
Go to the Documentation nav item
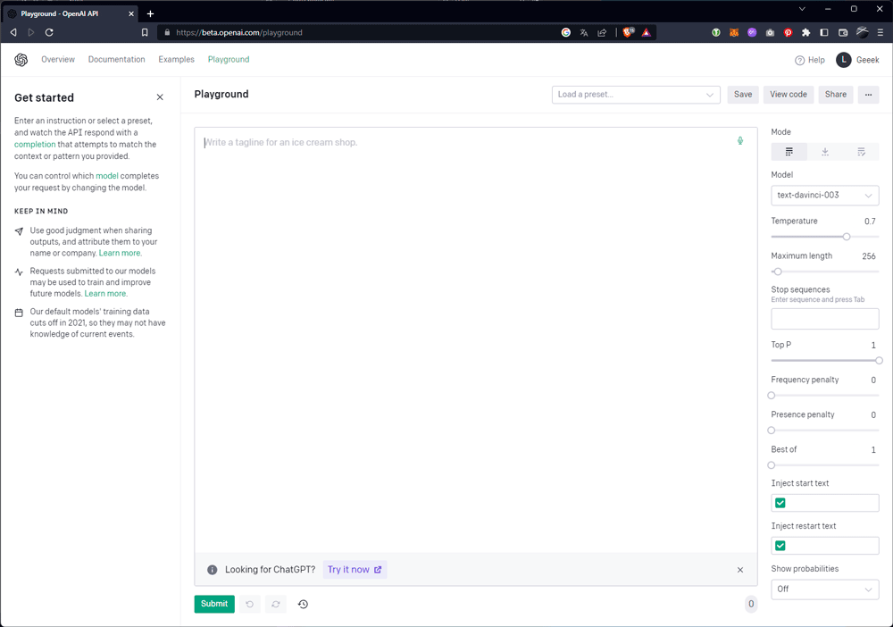click(116, 59)
